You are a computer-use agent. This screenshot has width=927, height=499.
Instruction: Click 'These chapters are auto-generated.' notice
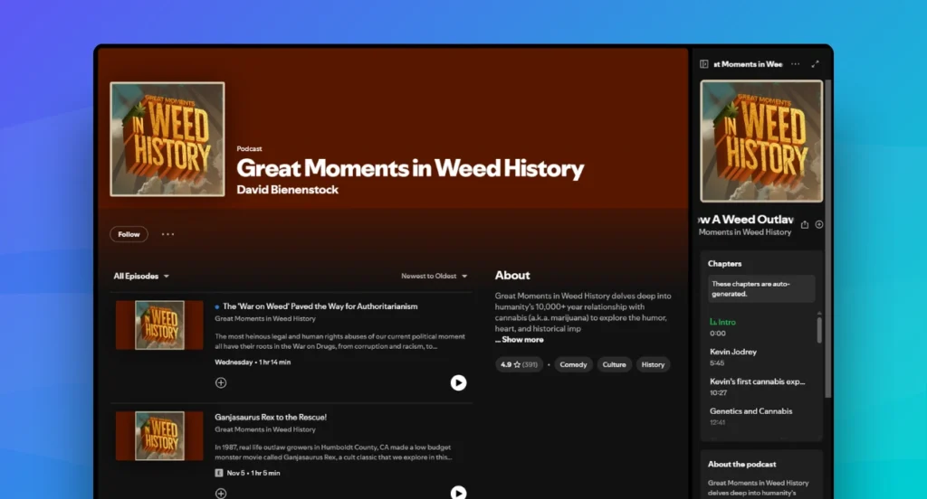coord(761,288)
